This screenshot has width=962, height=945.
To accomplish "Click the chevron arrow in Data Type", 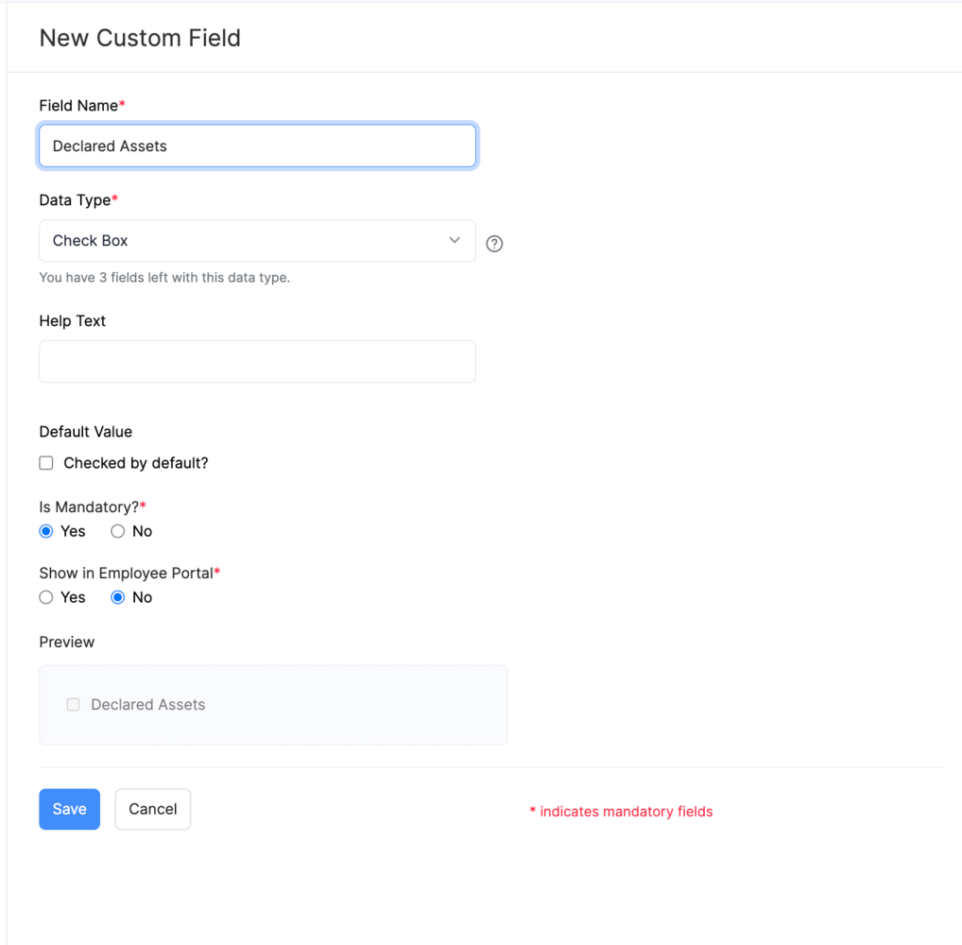I will click(455, 240).
